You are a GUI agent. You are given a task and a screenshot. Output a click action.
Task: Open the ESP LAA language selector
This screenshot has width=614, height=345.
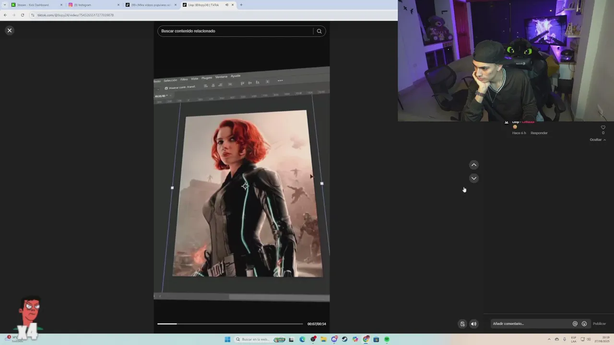(574, 339)
